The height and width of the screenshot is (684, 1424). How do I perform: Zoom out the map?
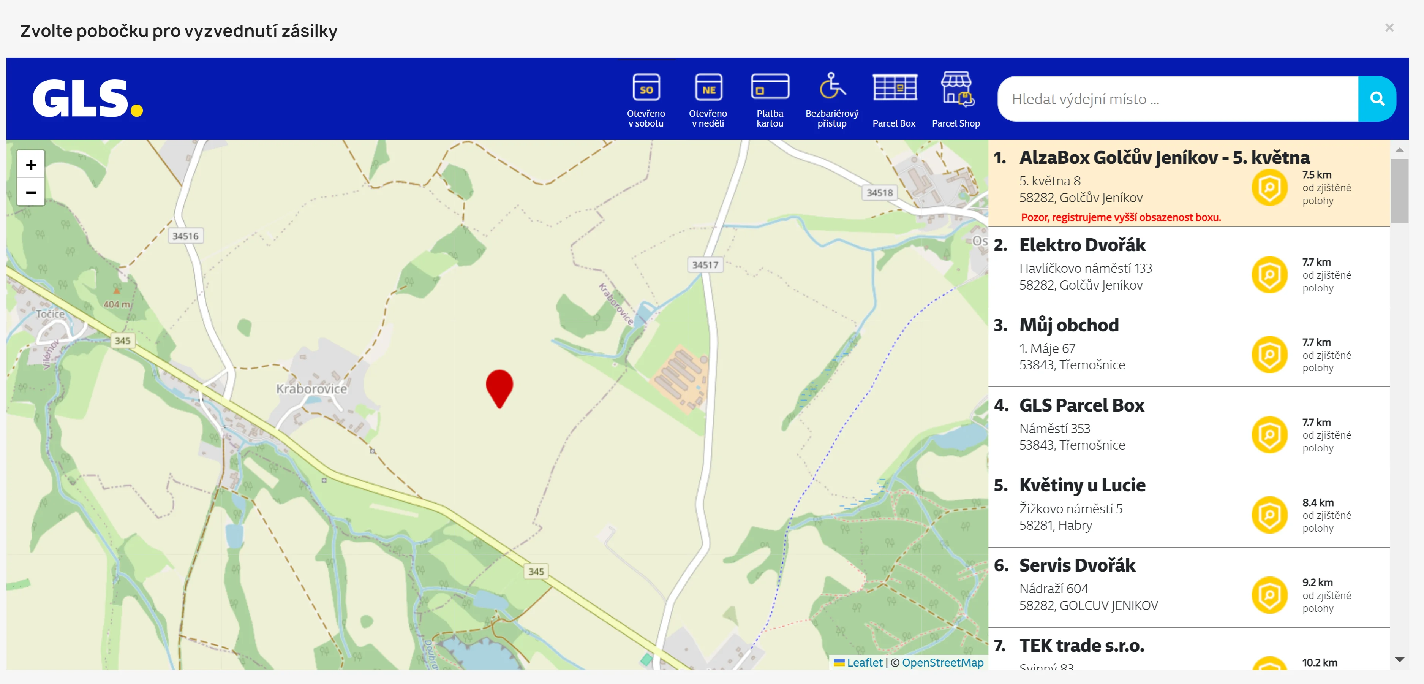(31, 192)
